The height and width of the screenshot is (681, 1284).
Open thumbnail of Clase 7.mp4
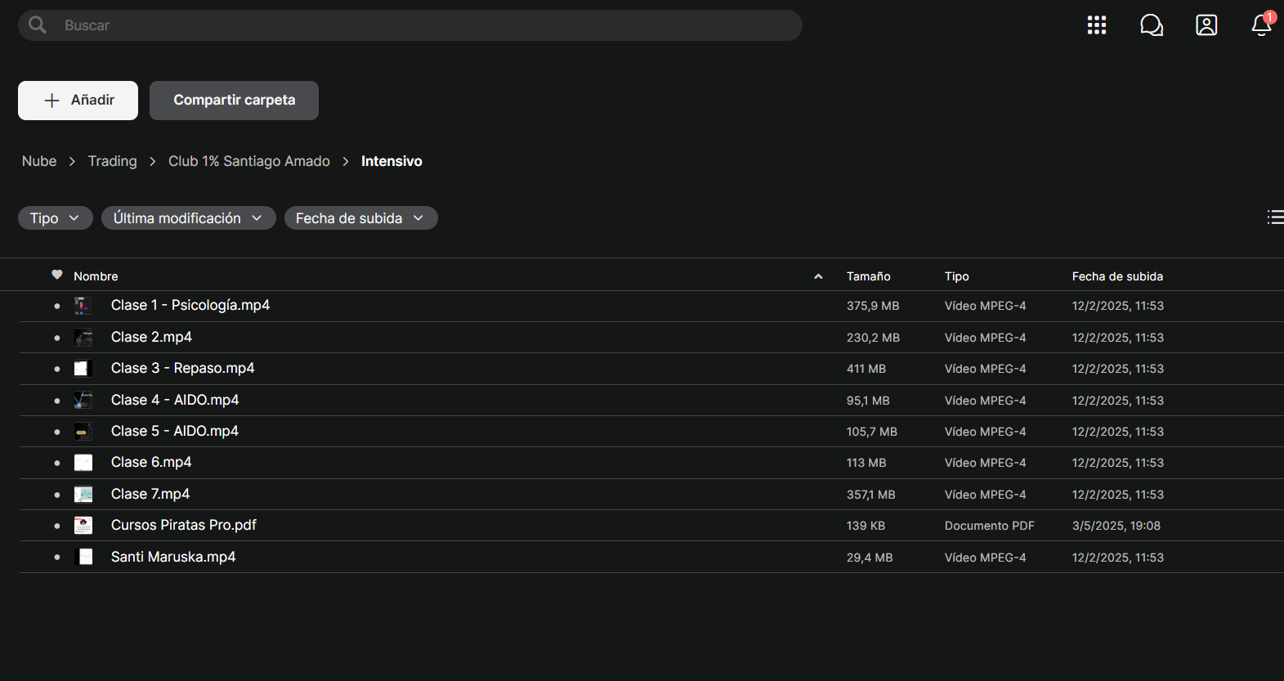click(83, 495)
